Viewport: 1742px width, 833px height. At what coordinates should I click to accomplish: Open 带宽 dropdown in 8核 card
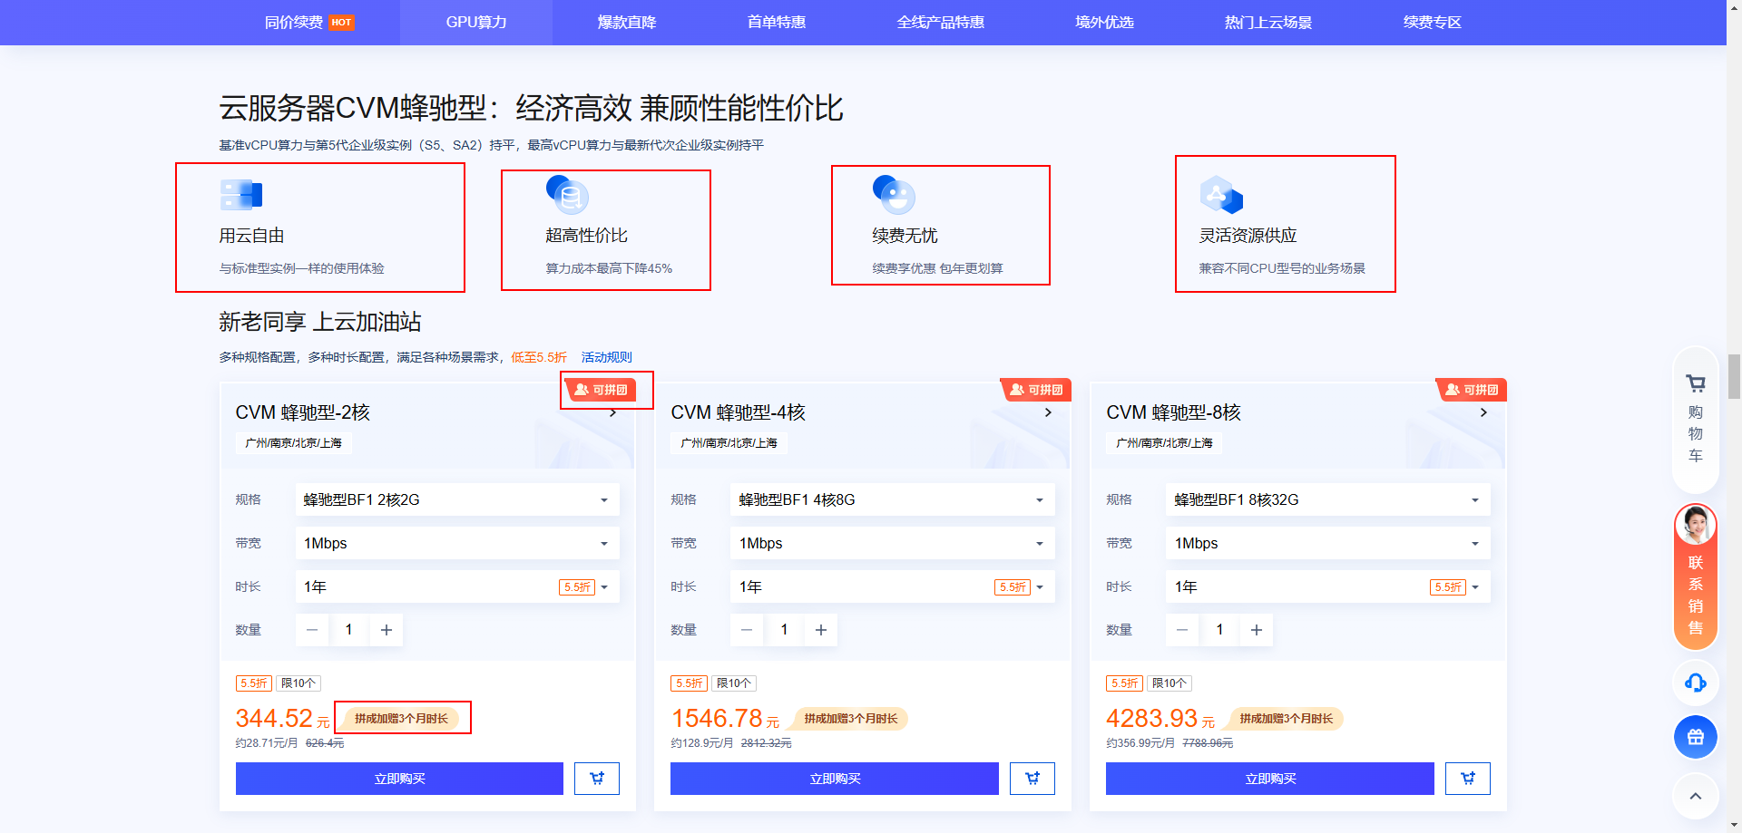1328,543
